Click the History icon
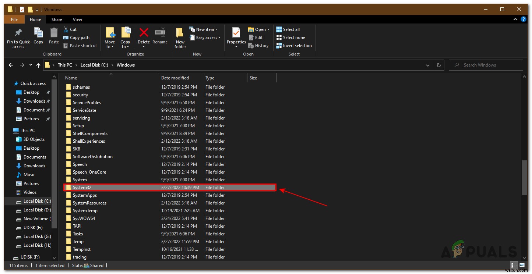The width and height of the screenshot is (532, 274). [258, 45]
